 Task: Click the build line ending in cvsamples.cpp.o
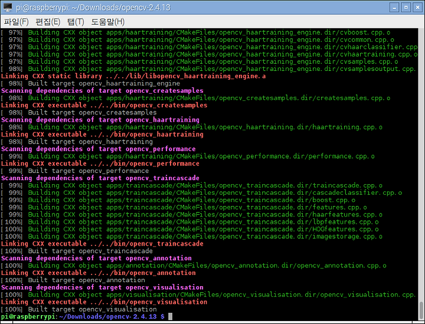tap(200, 62)
